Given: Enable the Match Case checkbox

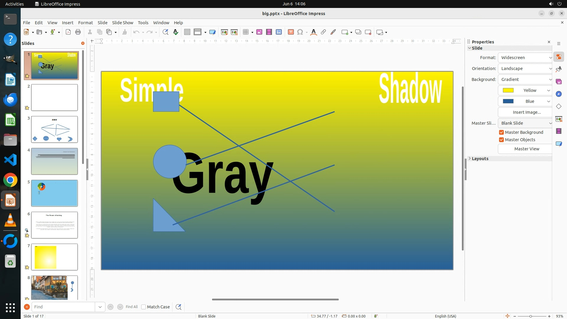Looking at the screenshot, I should pyautogui.click(x=144, y=307).
